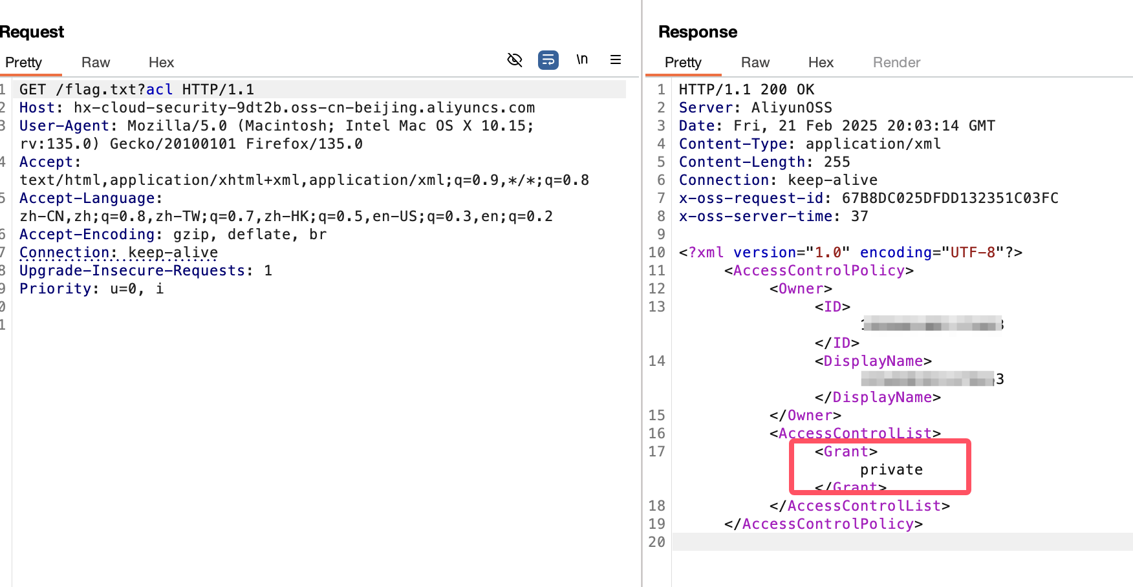Show the Response Render tab

(896, 63)
